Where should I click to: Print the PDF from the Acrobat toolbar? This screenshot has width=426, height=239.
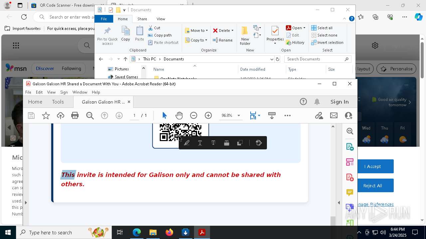pos(75,116)
